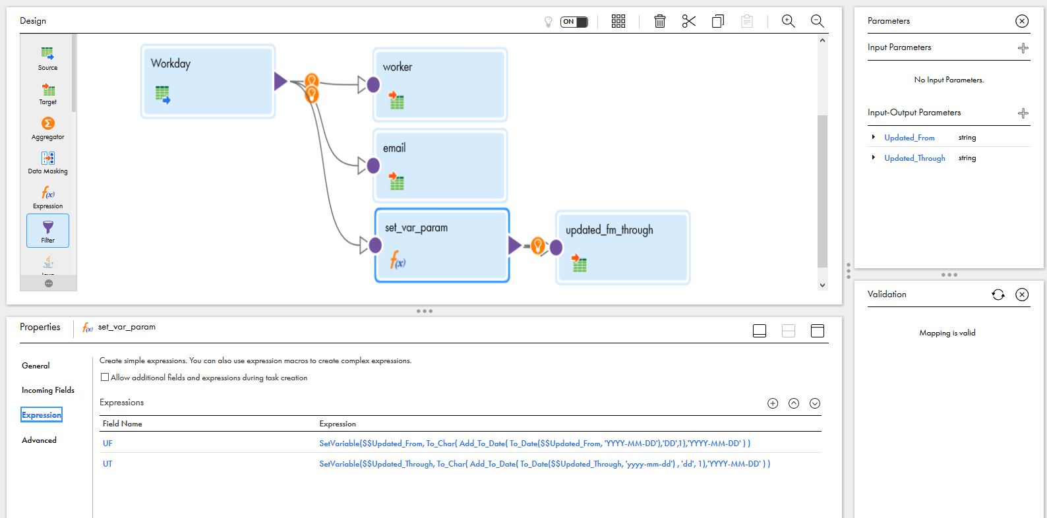Click the Workday output port arrow
This screenshot has width=1047, height=518.
pos(281,82)
